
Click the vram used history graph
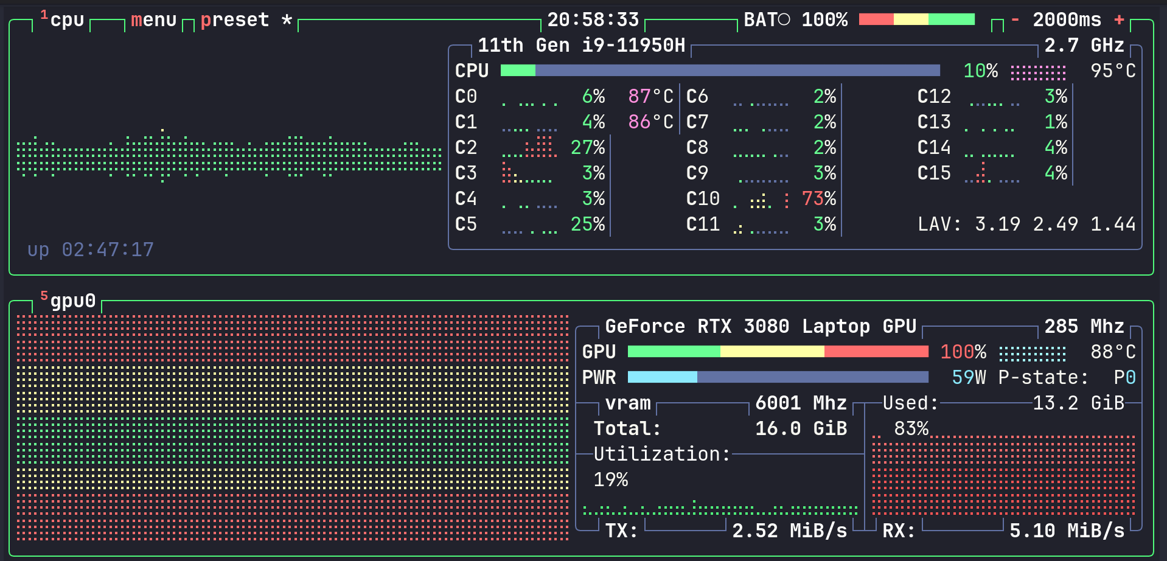point(1004,476)
